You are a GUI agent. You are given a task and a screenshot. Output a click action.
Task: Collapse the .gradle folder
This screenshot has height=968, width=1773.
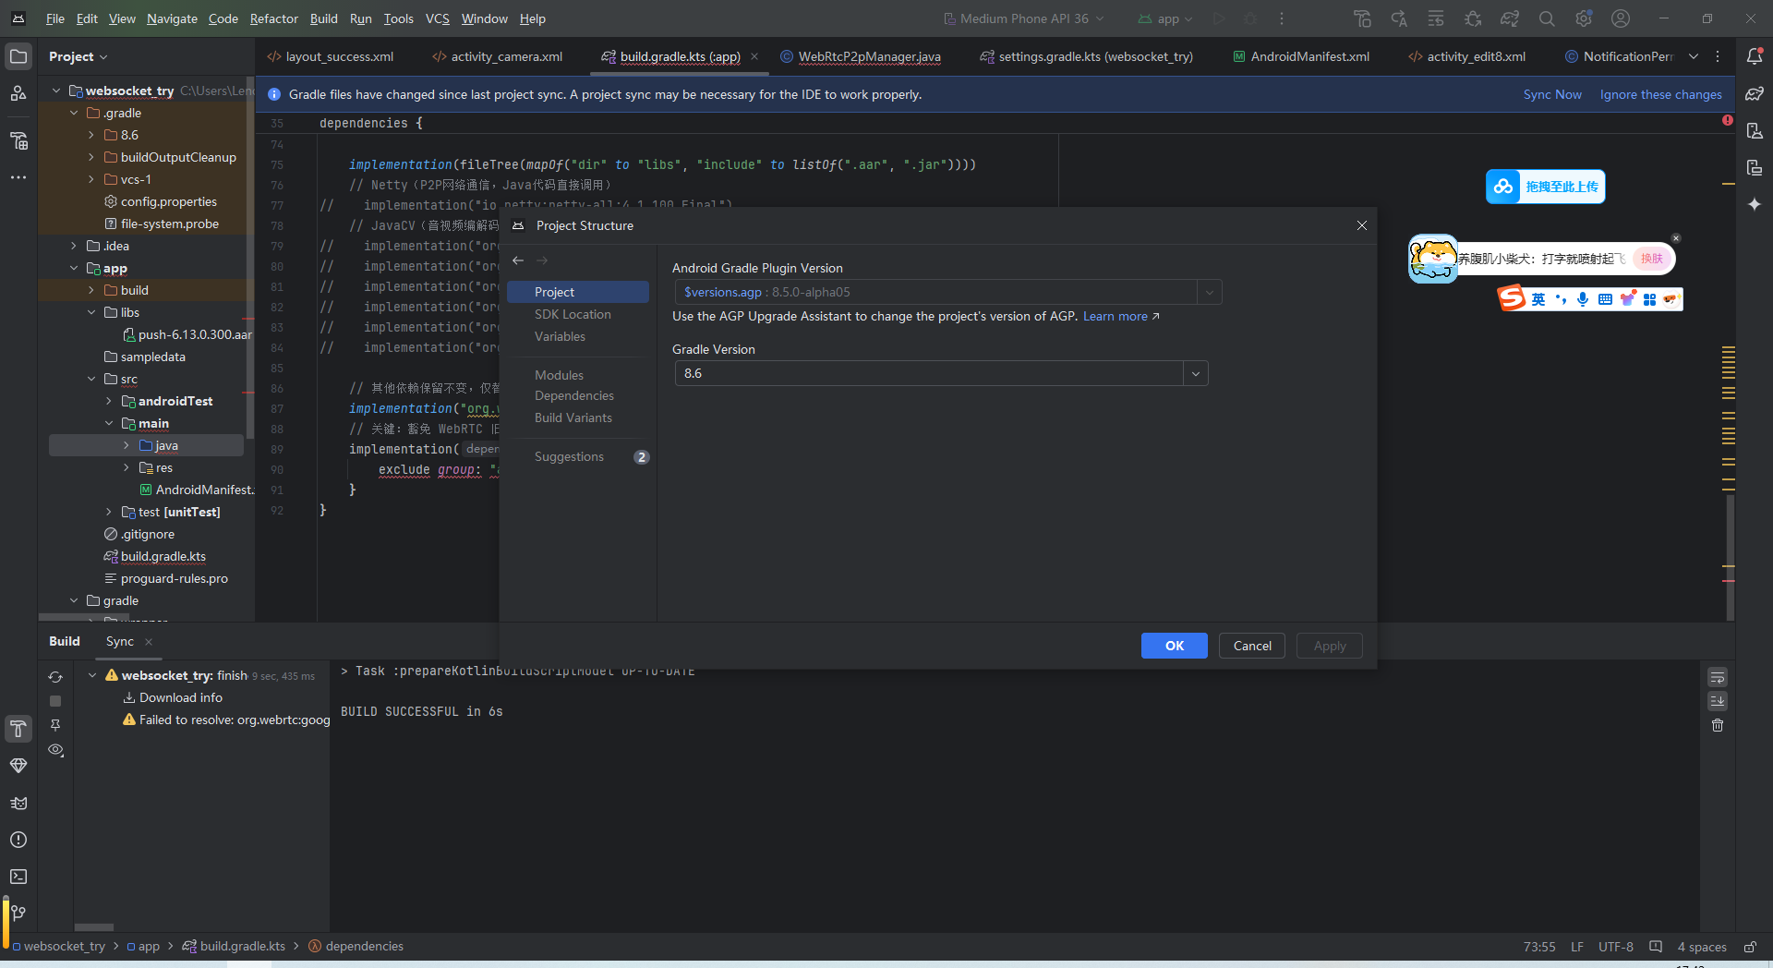click(x=74, y=113)
